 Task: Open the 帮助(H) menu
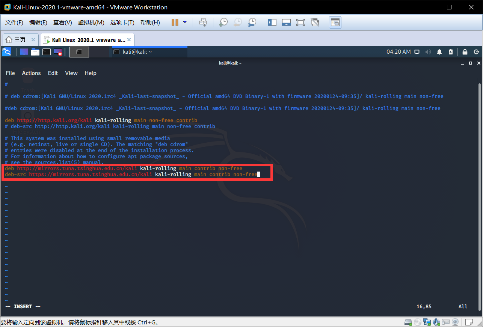[x=150, y=23]
